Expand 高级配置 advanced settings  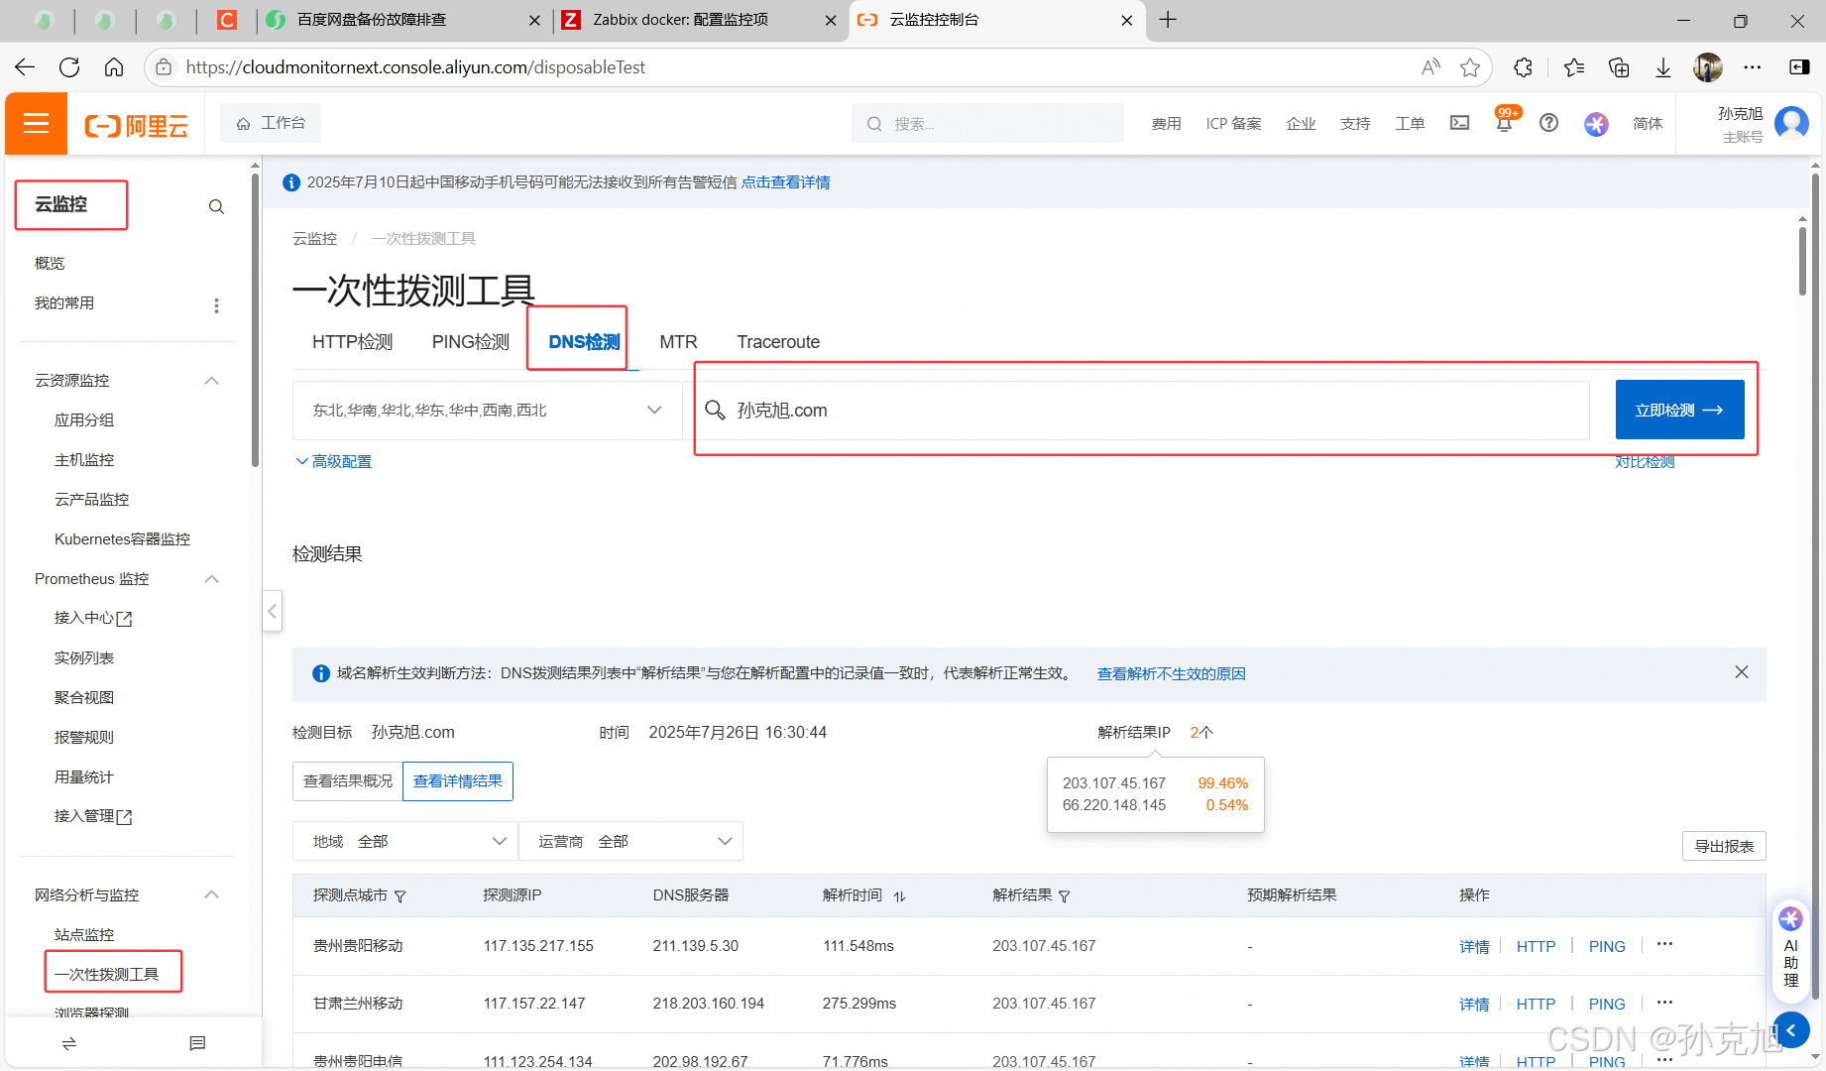(333, 461)
